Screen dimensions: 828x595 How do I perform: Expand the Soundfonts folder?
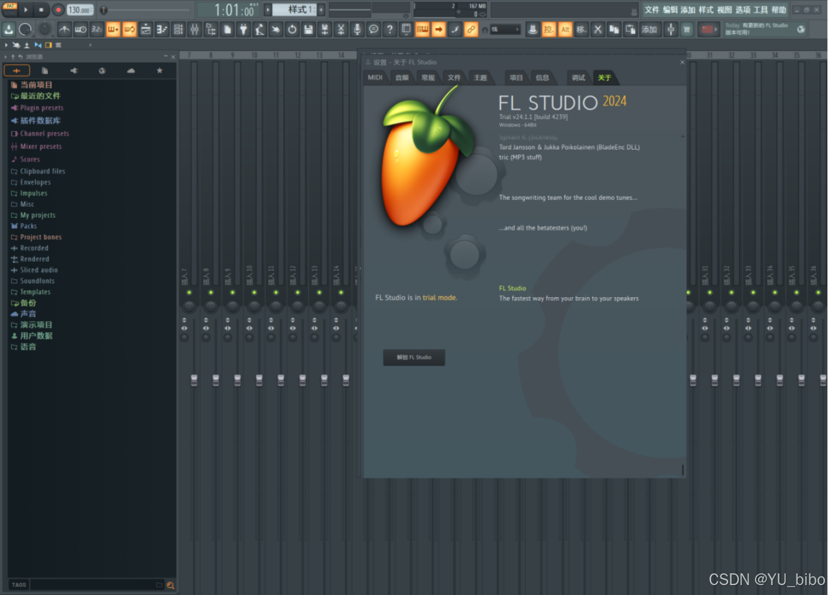(33, 281)
